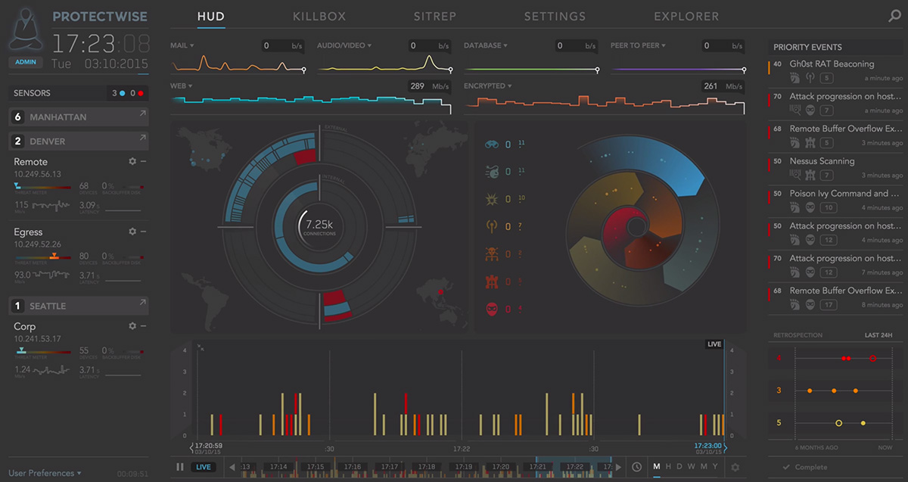
Task: Select the beaconing antenna threat icon
Action: coord(491,226)
